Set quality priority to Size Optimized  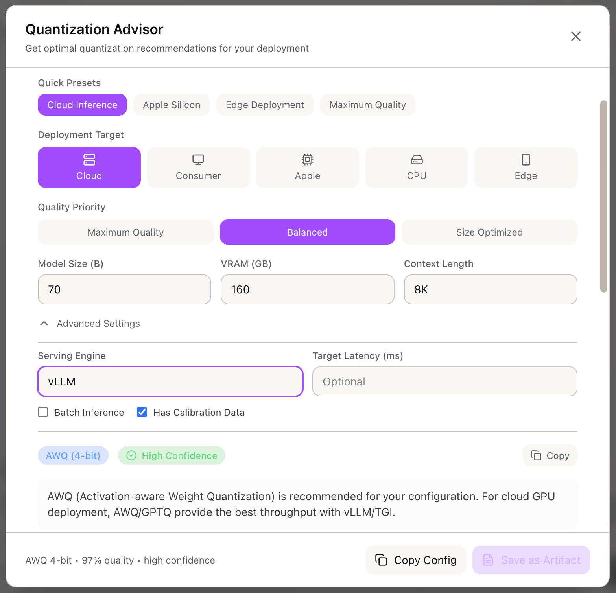[x=489, y=232]
